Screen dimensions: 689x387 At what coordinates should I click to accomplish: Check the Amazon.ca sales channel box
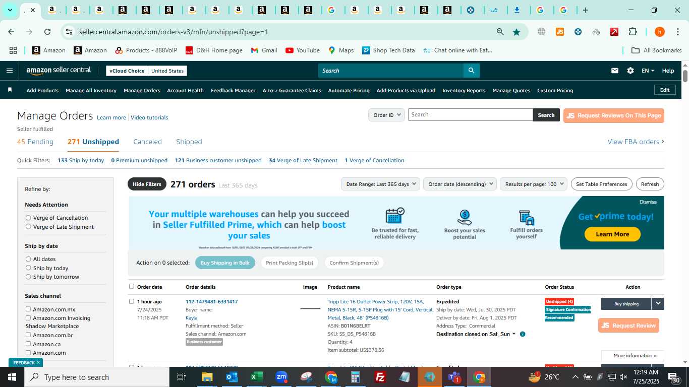coord(28,344)
